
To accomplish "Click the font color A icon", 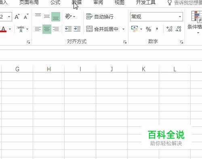I will (4, 29).
